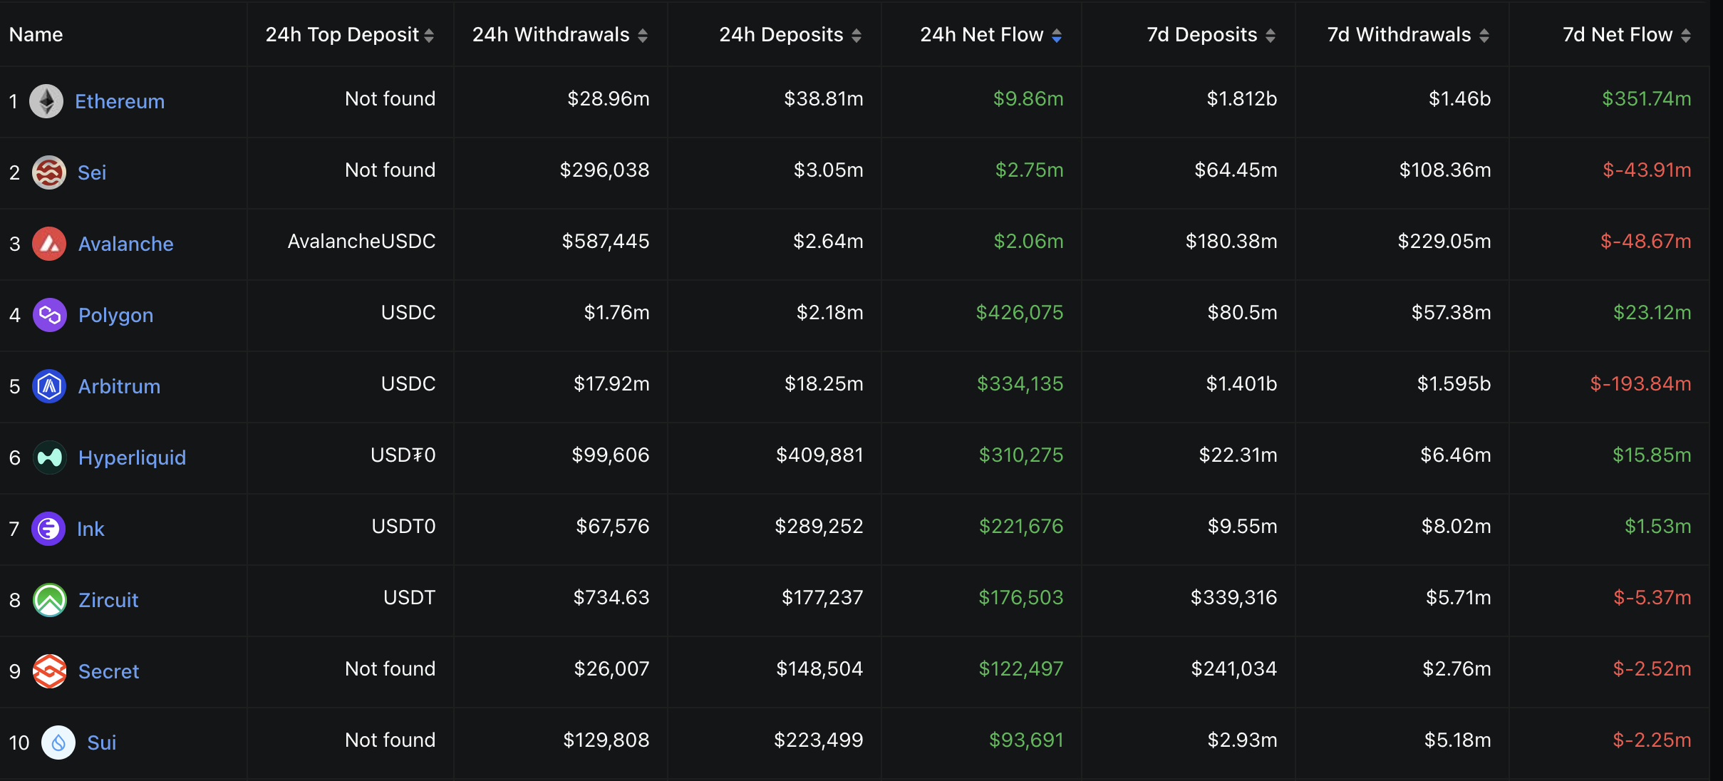Select Sei's $296,038 withdrawals value
Screen dimensions: 1723x781
pyautogui.click(x=605, y=170)
